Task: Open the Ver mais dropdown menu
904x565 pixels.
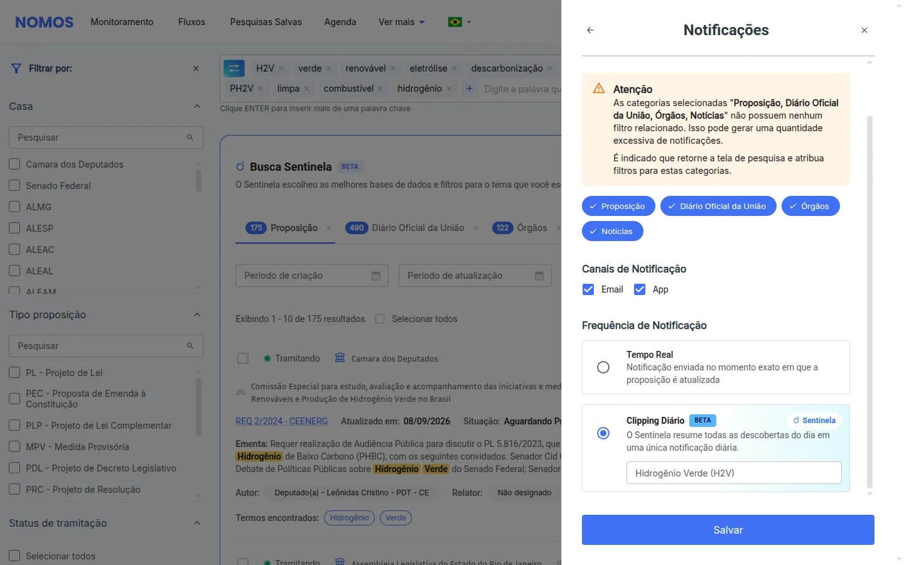Action: 402,22
